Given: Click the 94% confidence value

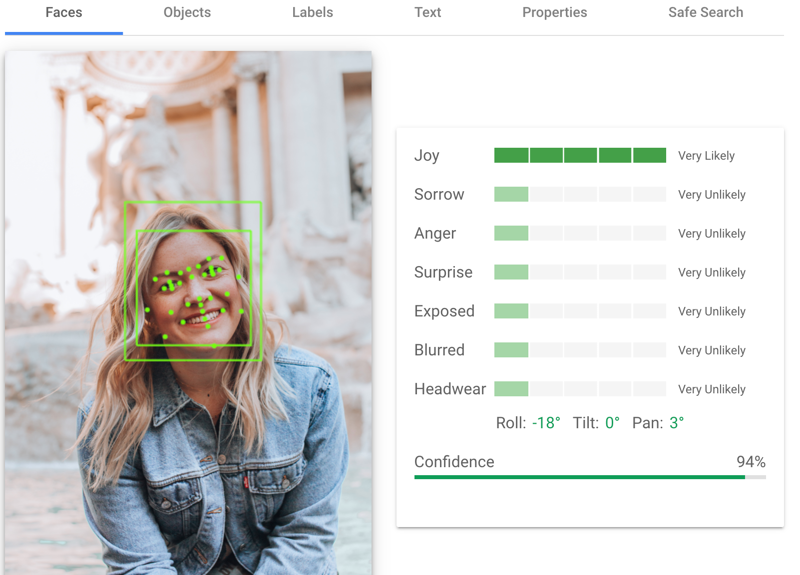Looking at the screenshot, I should click(750, 462).
